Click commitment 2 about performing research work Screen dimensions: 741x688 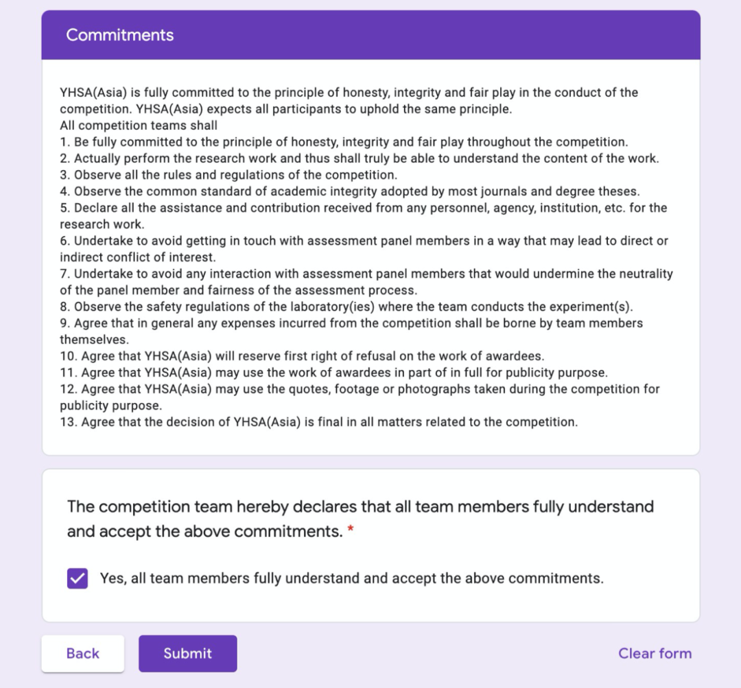point(359,158)
